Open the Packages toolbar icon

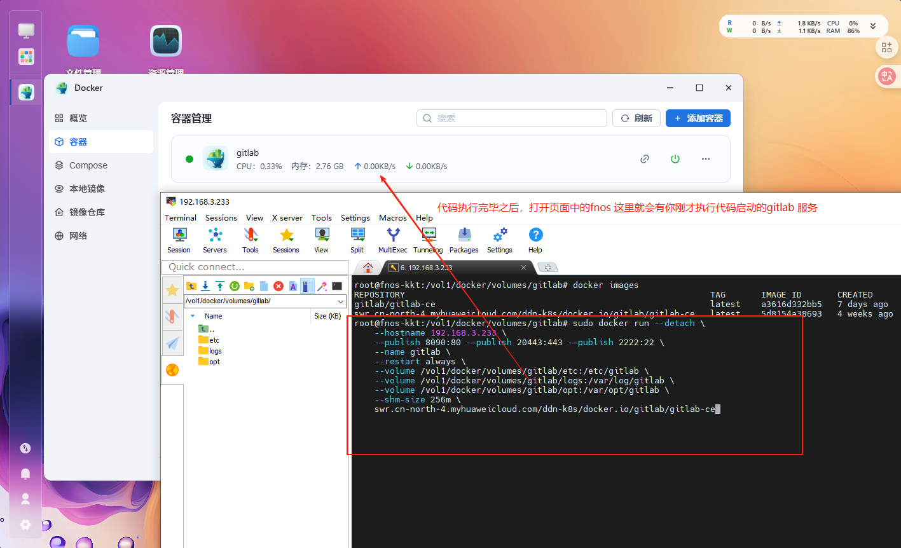click(x=464, y=240)
